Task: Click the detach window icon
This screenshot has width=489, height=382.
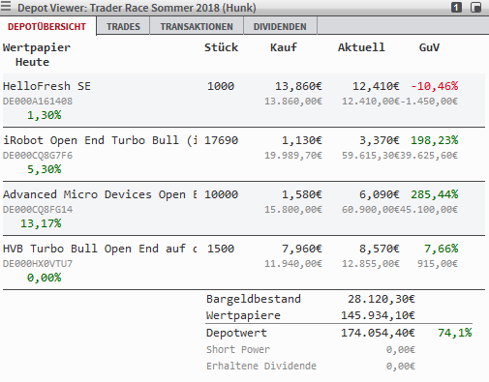Action: [475, 7]
